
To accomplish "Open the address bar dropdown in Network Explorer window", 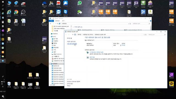I will tap(129, 24).
